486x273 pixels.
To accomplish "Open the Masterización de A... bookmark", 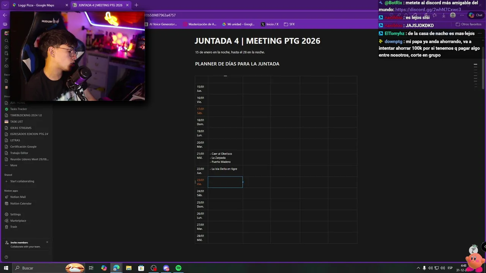I will click(200, 24).
